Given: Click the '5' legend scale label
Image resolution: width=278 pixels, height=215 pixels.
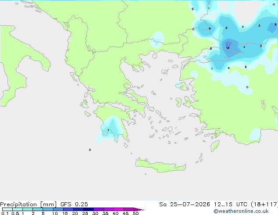Looking at the screenshot, I should tap(43, 213).
